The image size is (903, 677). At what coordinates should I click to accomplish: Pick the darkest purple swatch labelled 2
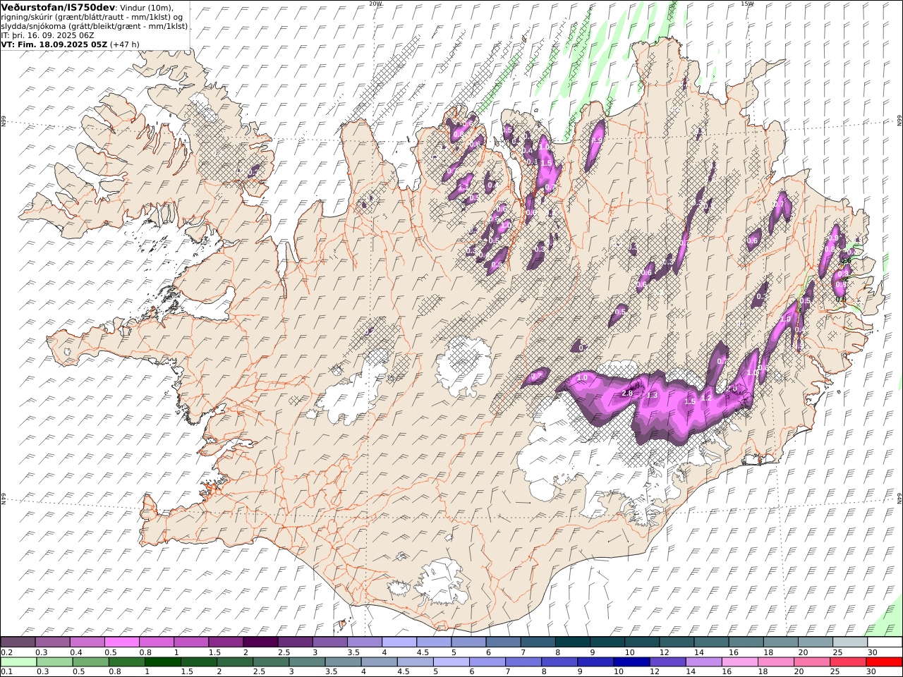pos(260,642)
